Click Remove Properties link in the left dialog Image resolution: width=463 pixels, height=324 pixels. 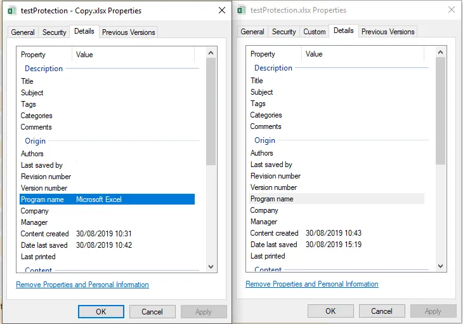point(82,285)
